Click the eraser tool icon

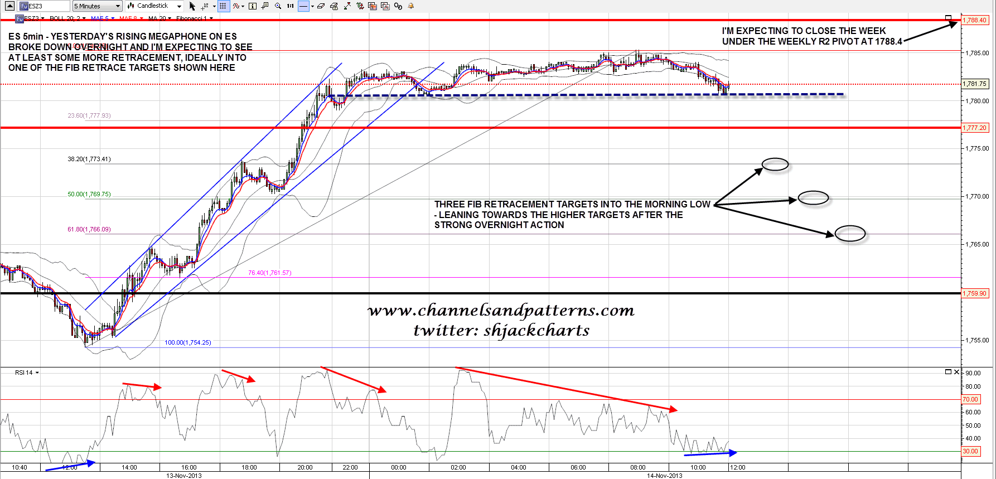coord(321,6)
